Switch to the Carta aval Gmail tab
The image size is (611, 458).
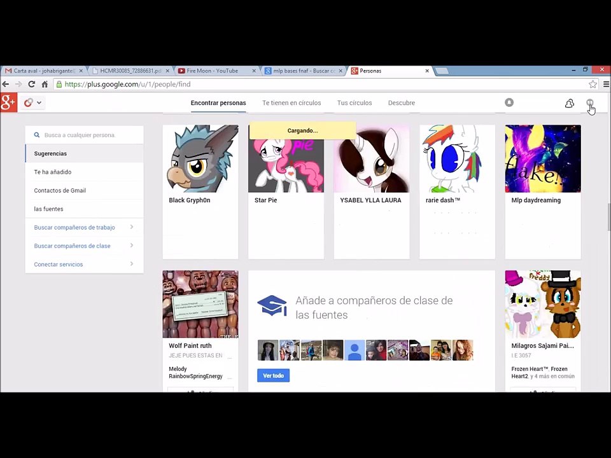pyautogui.click(x=43, y=71)
